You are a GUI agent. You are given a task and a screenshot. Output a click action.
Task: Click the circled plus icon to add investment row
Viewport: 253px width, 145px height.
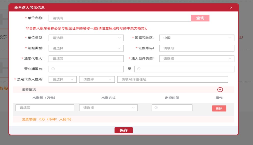(220, 89)
